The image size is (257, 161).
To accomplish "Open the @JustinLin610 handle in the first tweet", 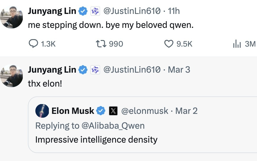I will pos(131,11).
